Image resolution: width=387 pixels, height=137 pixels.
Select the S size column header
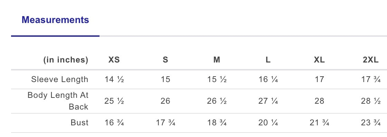[166, 60]
